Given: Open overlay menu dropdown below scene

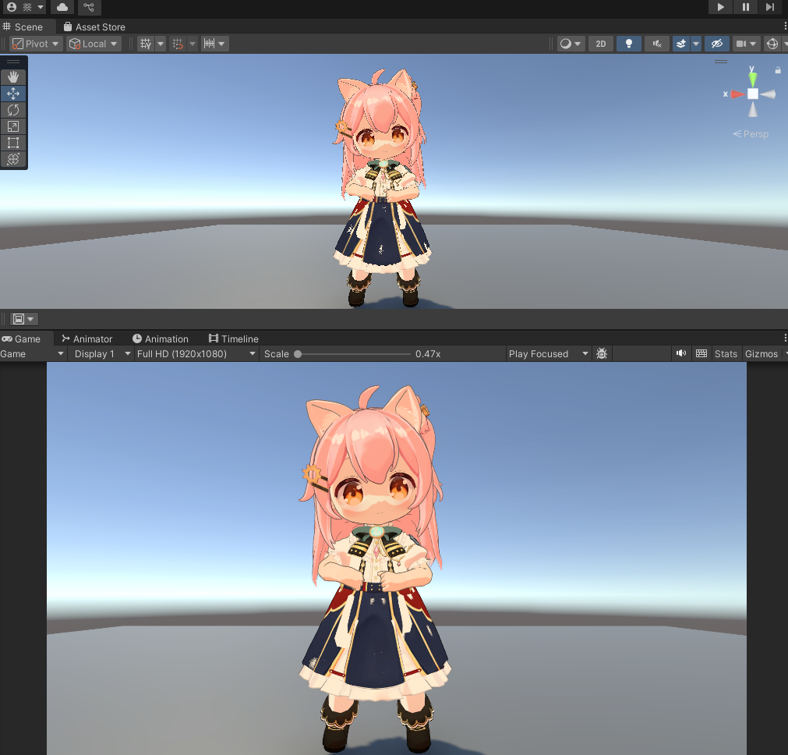Looking at the screenshot, I should (x=23, y=319).
